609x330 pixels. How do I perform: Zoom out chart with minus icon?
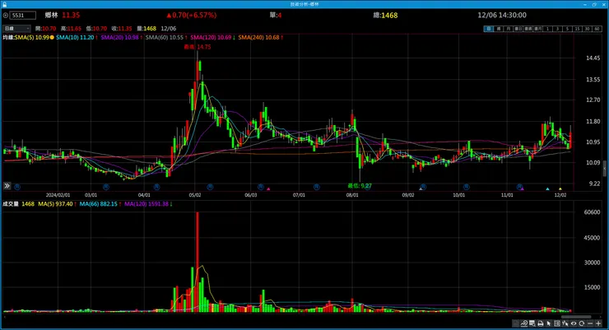pyautogui.click(x=590, y=323)
